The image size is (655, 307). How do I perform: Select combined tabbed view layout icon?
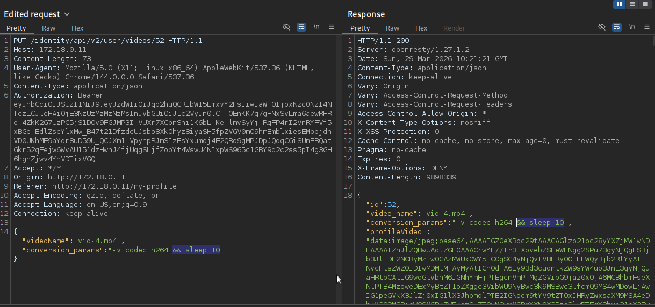click(x=646, y=4)
